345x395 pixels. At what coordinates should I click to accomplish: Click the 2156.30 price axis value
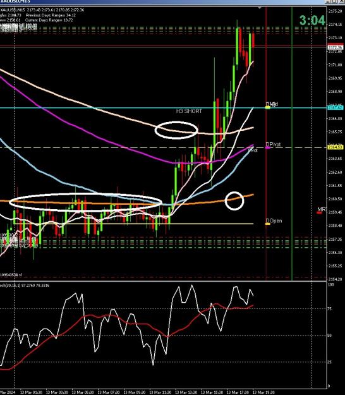pyautogui.click(x=336, y=252)
